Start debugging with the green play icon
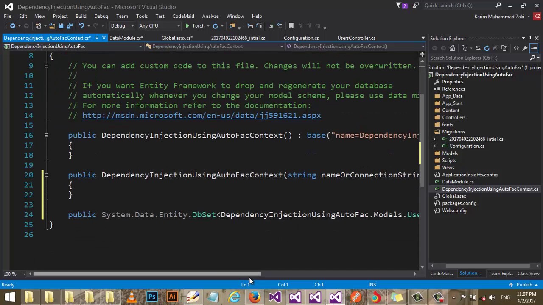This screenshot has width=543, height=305. (x=187, y=26)
